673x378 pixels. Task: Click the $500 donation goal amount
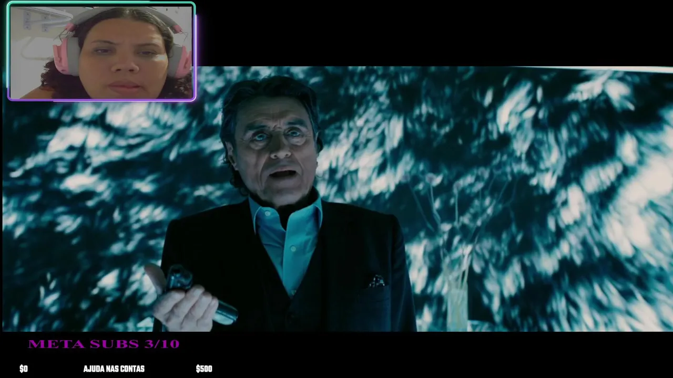[204, 369]
